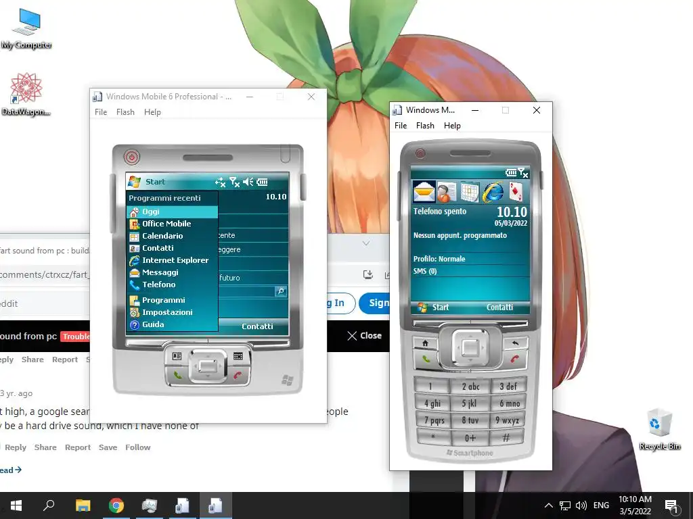Click the green call key on Smartphone

426,360
